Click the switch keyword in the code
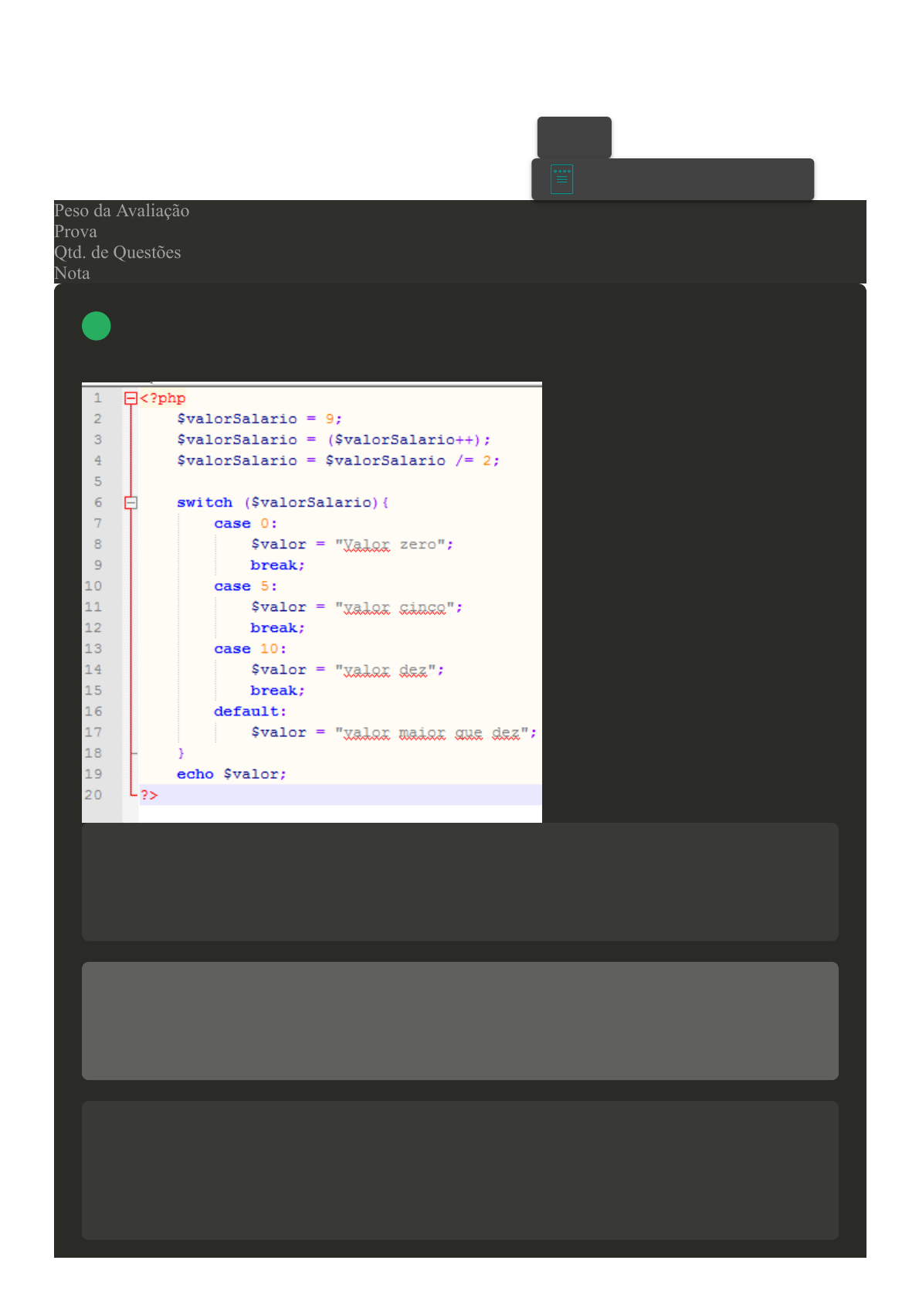 coord(204,503)
